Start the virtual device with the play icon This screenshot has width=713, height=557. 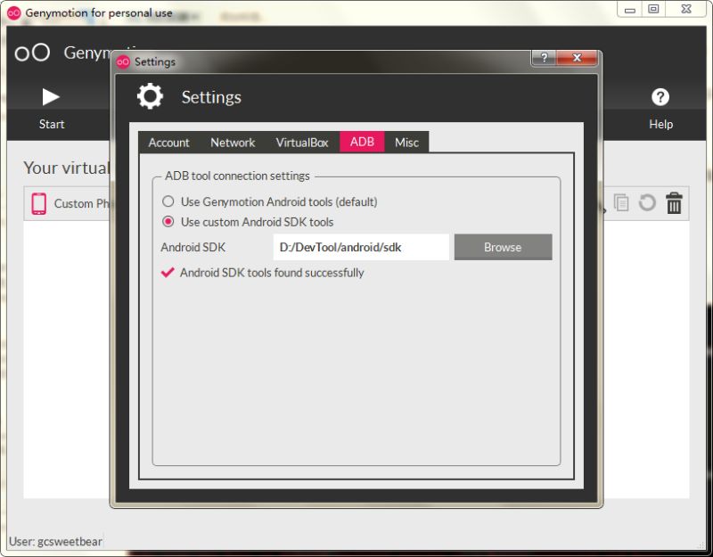pos(51,97)
